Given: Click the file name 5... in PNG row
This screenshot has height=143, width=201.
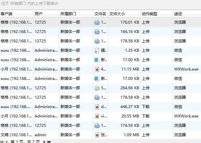Looking at the screenshot, I should click(104, 88).
